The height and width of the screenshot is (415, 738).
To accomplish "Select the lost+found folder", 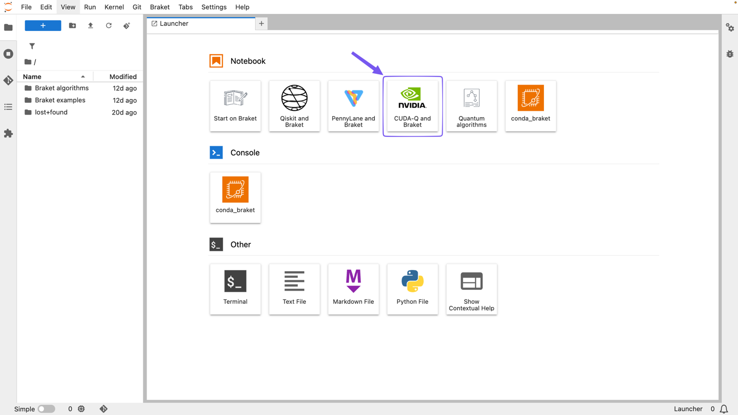I will click(x=80, y=112).
